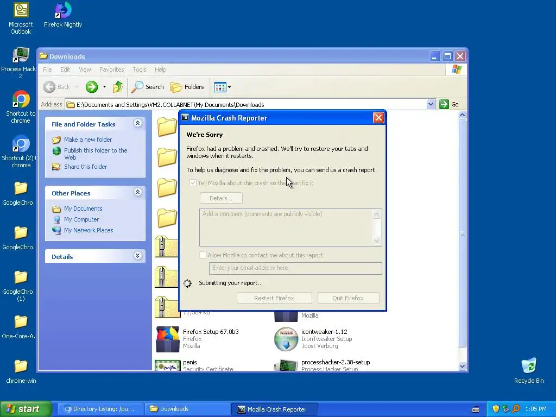
Task: Open Edit menu in Downloads window
Action: click(65, 69)
